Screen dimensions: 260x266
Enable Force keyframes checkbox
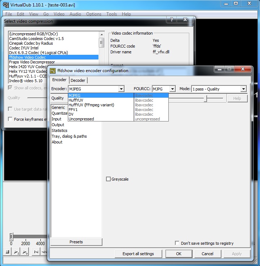(10, 119)
